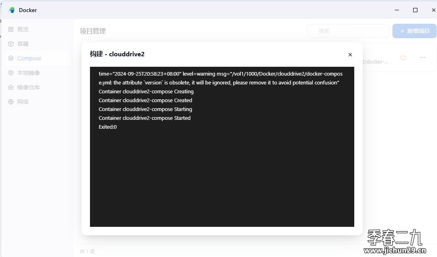Maximize the Docker window
The height and width of the screenshot is (257, 437).
coord(415,10)
